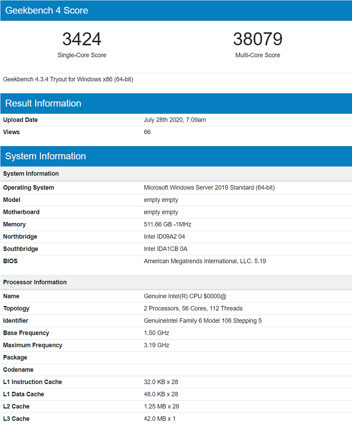
Task: Click the 'Views' label
Action: (11, 132)
